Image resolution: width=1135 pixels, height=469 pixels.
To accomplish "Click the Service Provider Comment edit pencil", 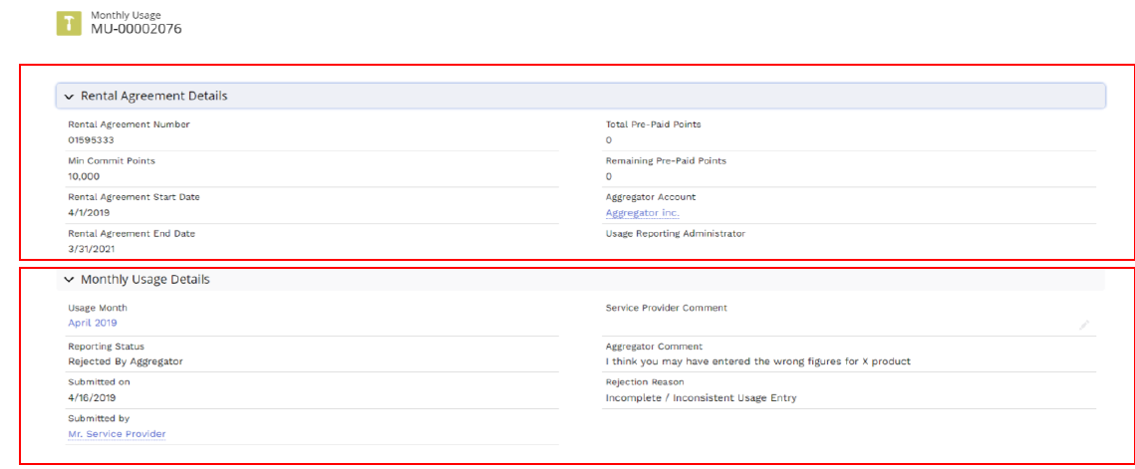I will tap(1083, 326).
